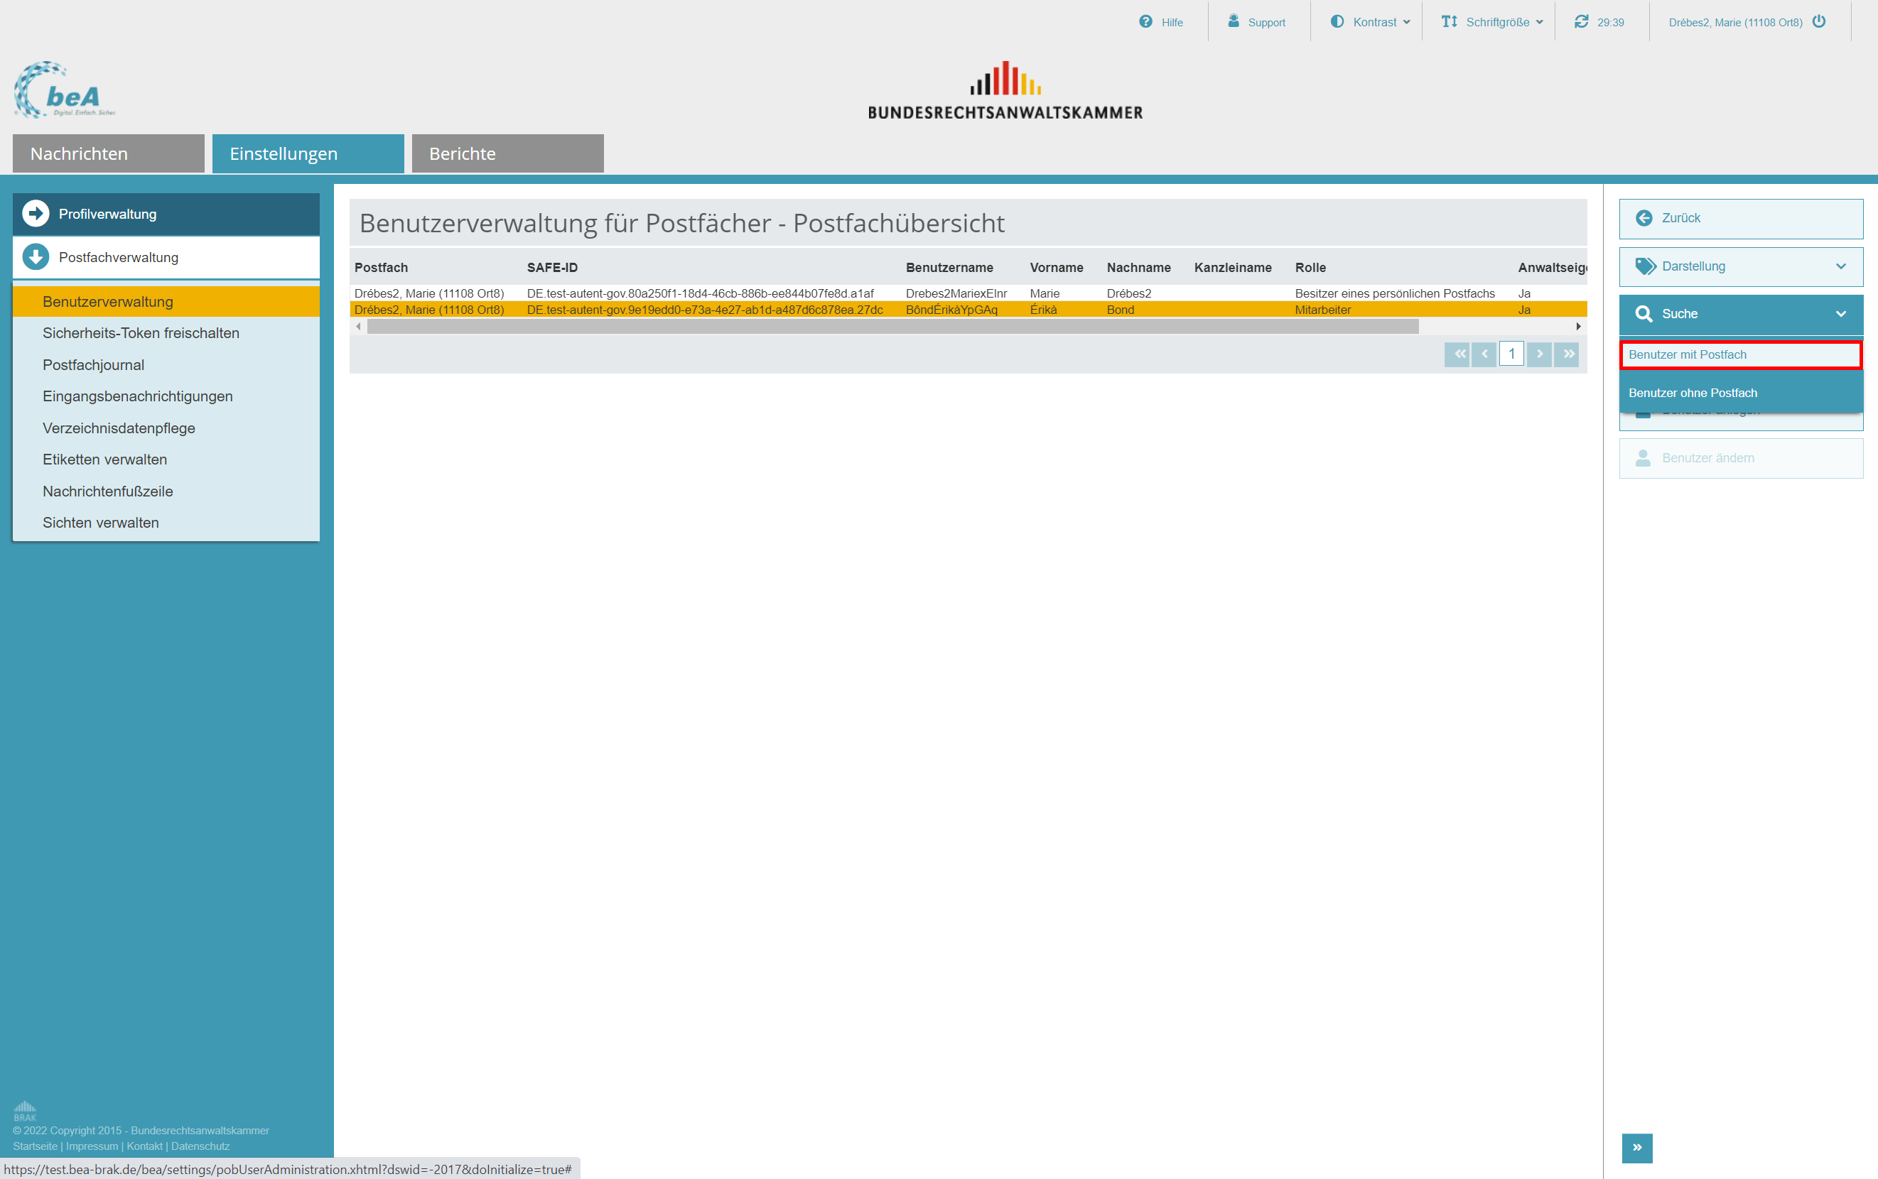The image size is (1878, 1179).
Task: Click the Support person icon
Action: 1233,21
